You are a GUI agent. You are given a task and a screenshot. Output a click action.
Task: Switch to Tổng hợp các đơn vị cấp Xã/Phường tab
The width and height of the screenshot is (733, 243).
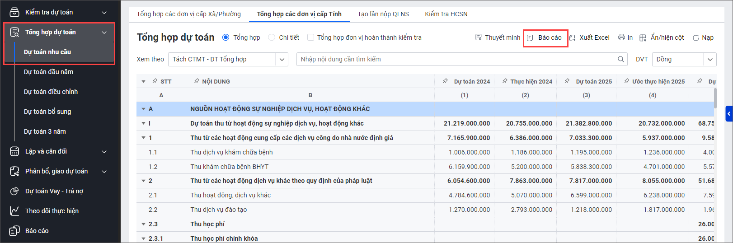(x=188, y=14)
